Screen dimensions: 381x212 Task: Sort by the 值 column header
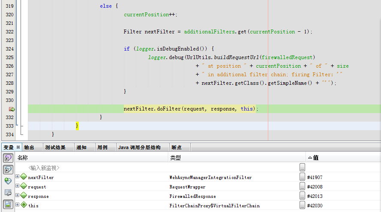pos(343,158)
